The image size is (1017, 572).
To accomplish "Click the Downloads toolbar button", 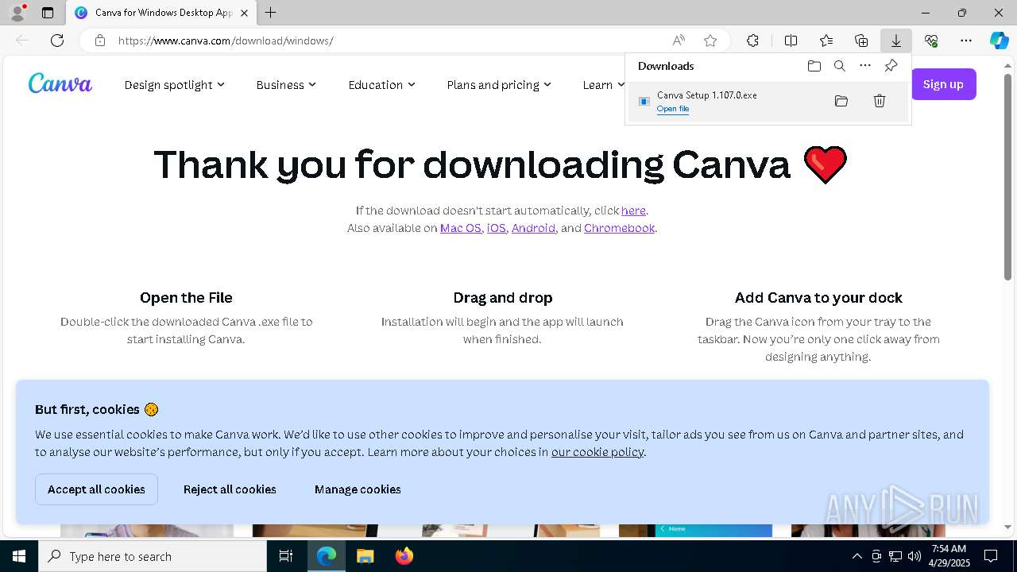I will point(895,41).
